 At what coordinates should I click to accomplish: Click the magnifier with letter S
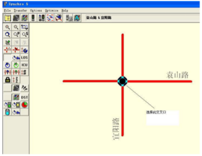(24, 35)
